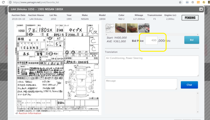Click the Year value 1995
210x120 pixels.
69,19
